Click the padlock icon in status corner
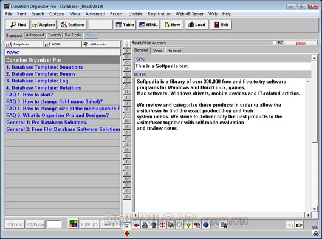The image size is (322, 239). click(315, 234)
